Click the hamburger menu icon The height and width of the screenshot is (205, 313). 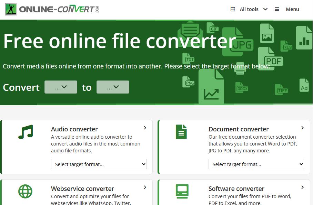(x=277, y=9)
